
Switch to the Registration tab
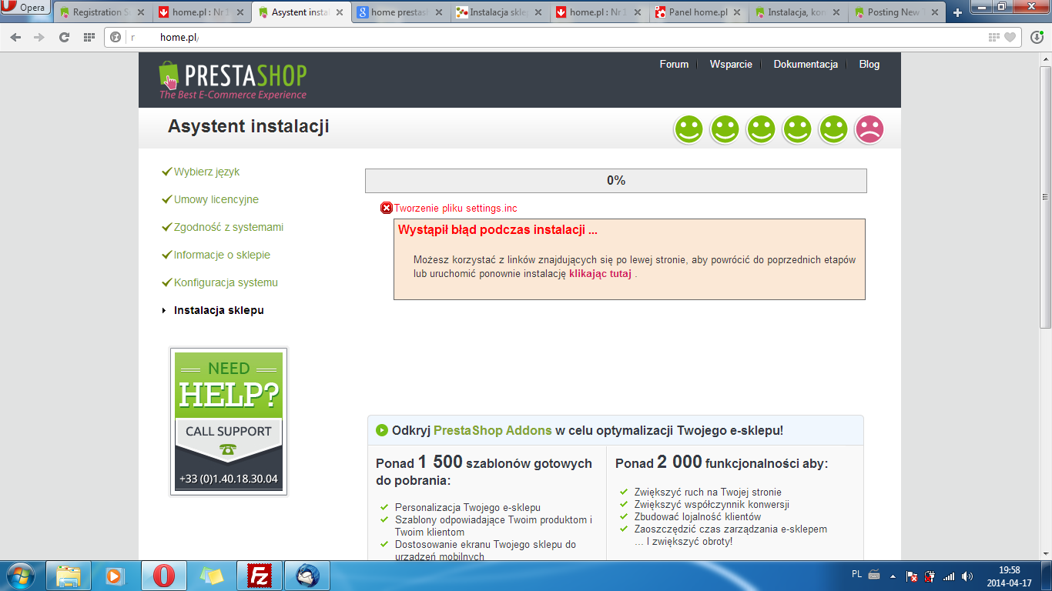pyautogui.click(x=102, y=12)
